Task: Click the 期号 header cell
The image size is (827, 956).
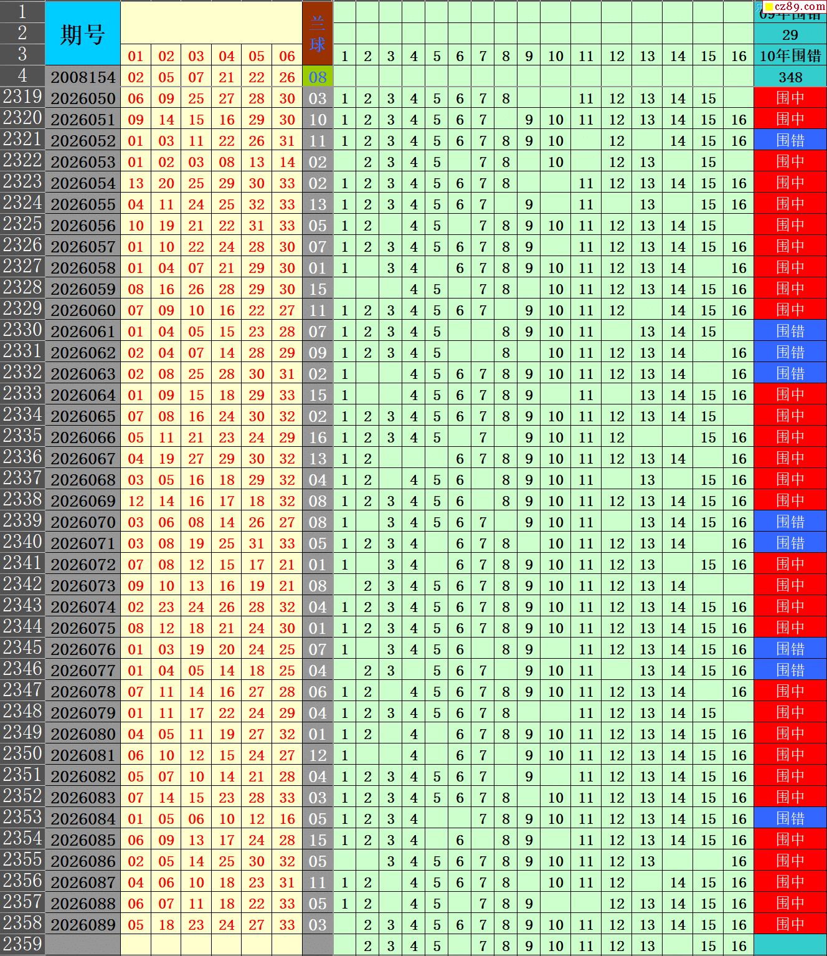Action: point(83,34)
